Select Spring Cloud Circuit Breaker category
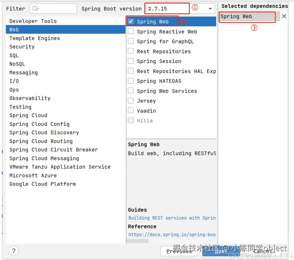Viewport: 294px width, 260px height. pyautogui.click(x=66, y=150)
